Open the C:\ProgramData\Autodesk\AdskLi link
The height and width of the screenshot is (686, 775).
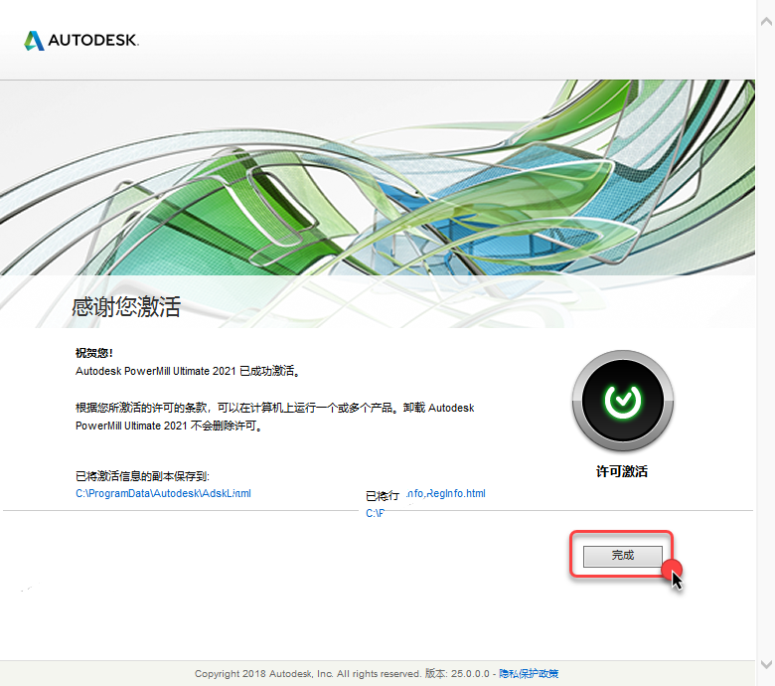163,493
